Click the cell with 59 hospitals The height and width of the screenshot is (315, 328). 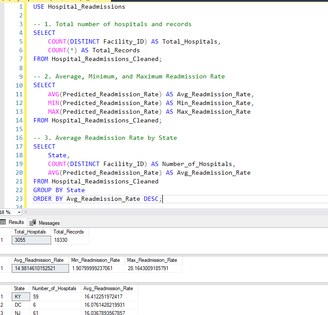tap(55, 297)
